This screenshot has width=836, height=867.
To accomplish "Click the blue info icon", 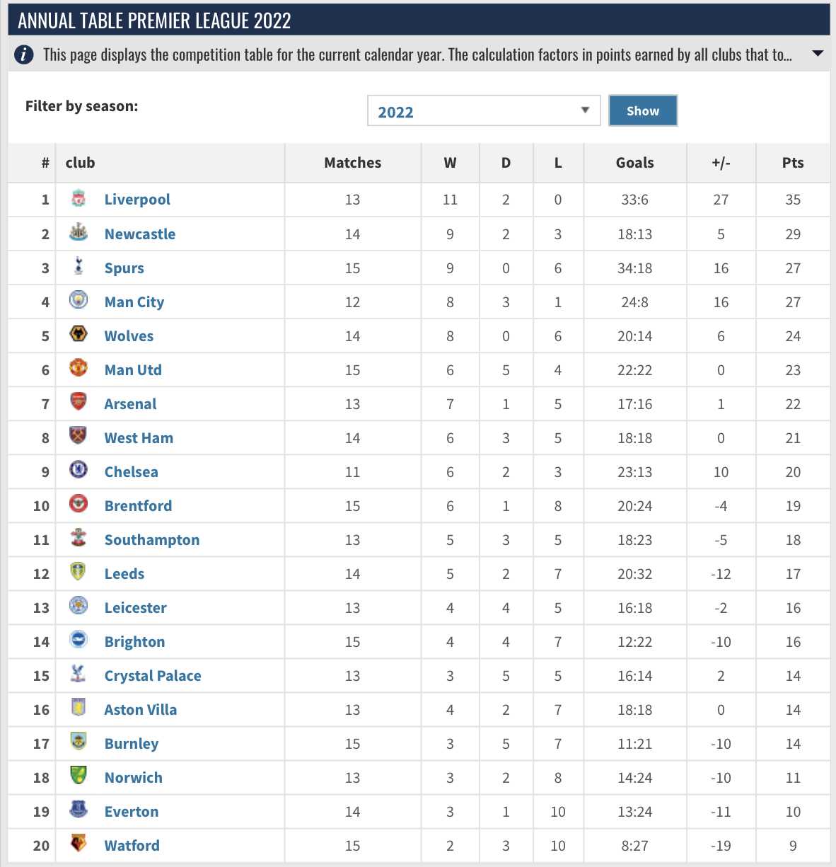I will click(x=24, y=54).
